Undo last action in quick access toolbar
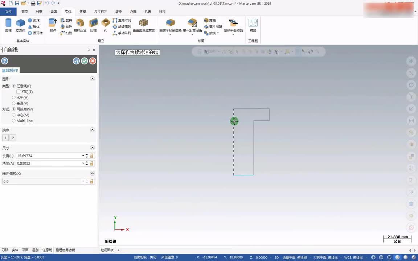 click(x=47, y=4)
